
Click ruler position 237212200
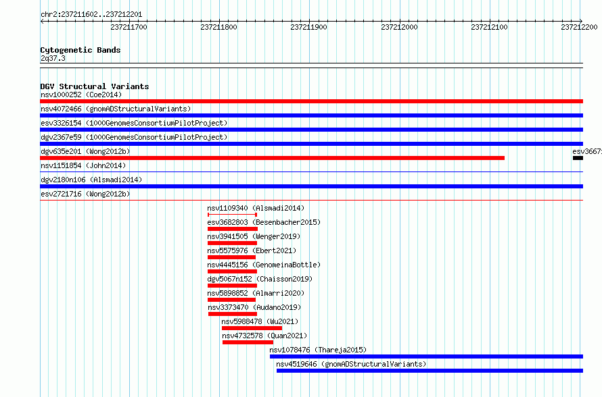pos(580,27)
